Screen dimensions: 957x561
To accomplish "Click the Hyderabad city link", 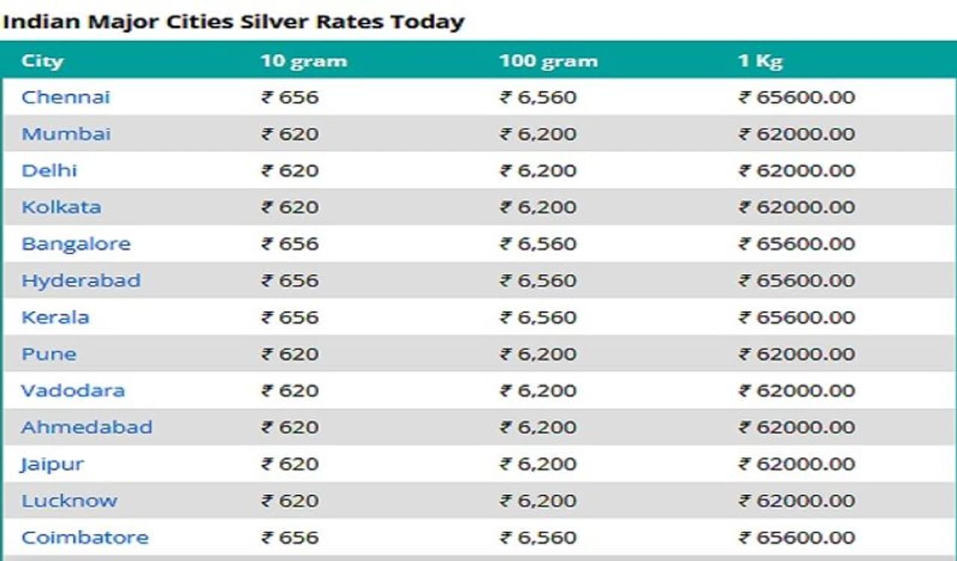I will pos(81,280).
